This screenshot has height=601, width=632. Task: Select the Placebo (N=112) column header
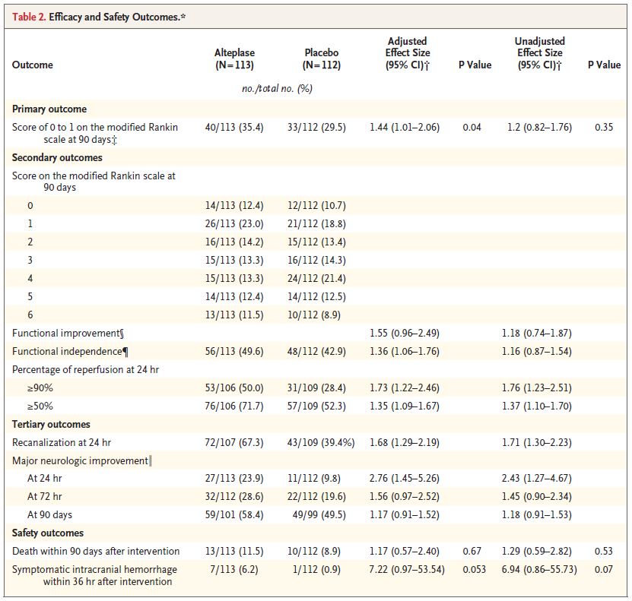click(x=321, y=59)
